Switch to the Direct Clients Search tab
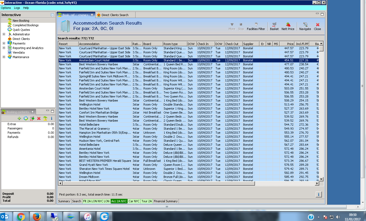 pos(115,15)
